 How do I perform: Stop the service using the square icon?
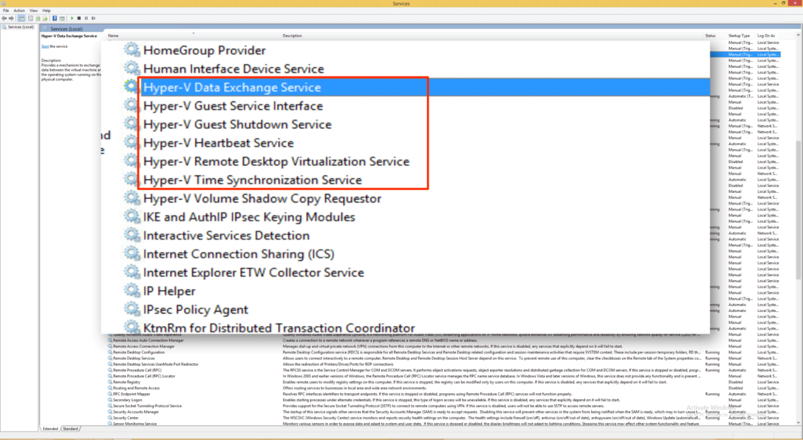(x=80, y=18)
